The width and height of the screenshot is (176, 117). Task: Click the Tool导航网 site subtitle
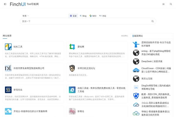33,4
